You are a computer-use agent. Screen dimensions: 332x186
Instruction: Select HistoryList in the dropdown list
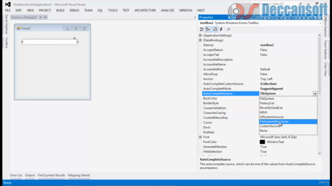[288, 103]
